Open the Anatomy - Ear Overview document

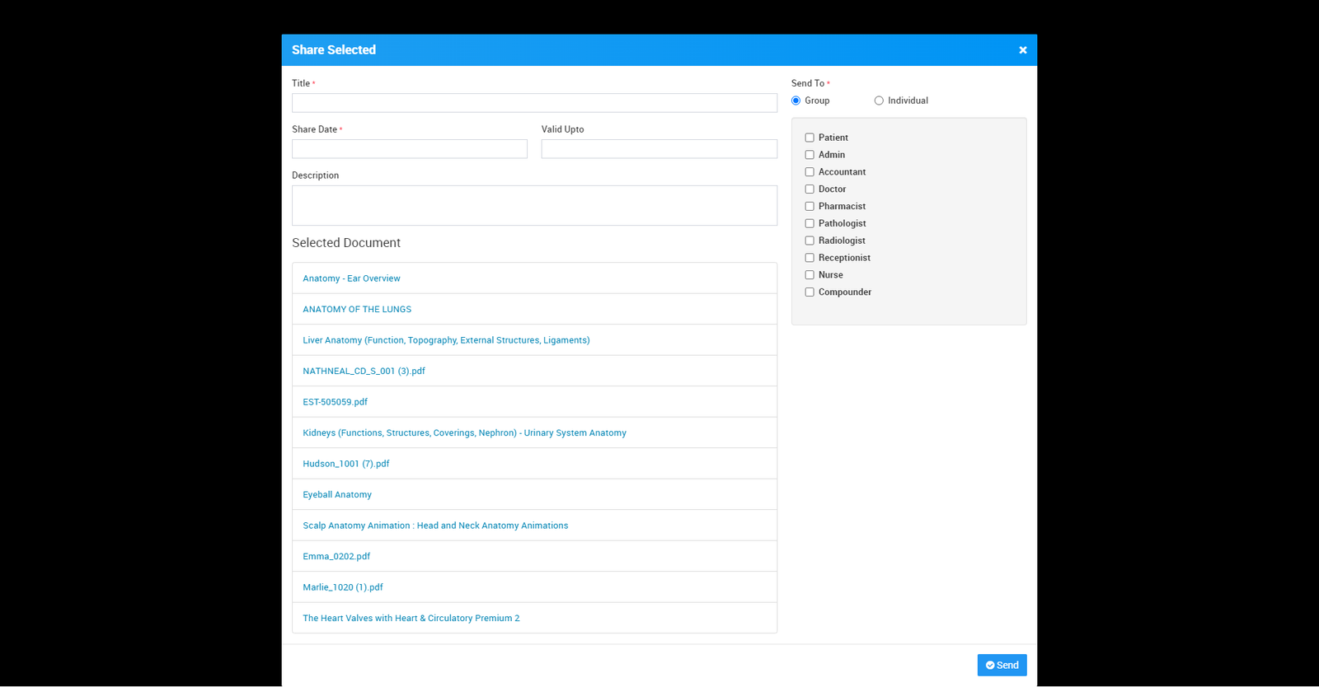[351, 278]
